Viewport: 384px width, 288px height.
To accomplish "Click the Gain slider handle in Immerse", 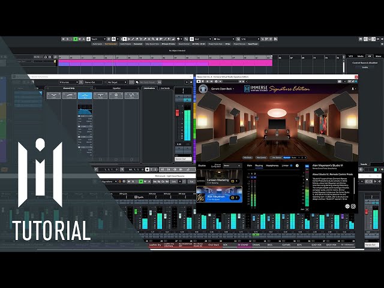I will point(307,179).
